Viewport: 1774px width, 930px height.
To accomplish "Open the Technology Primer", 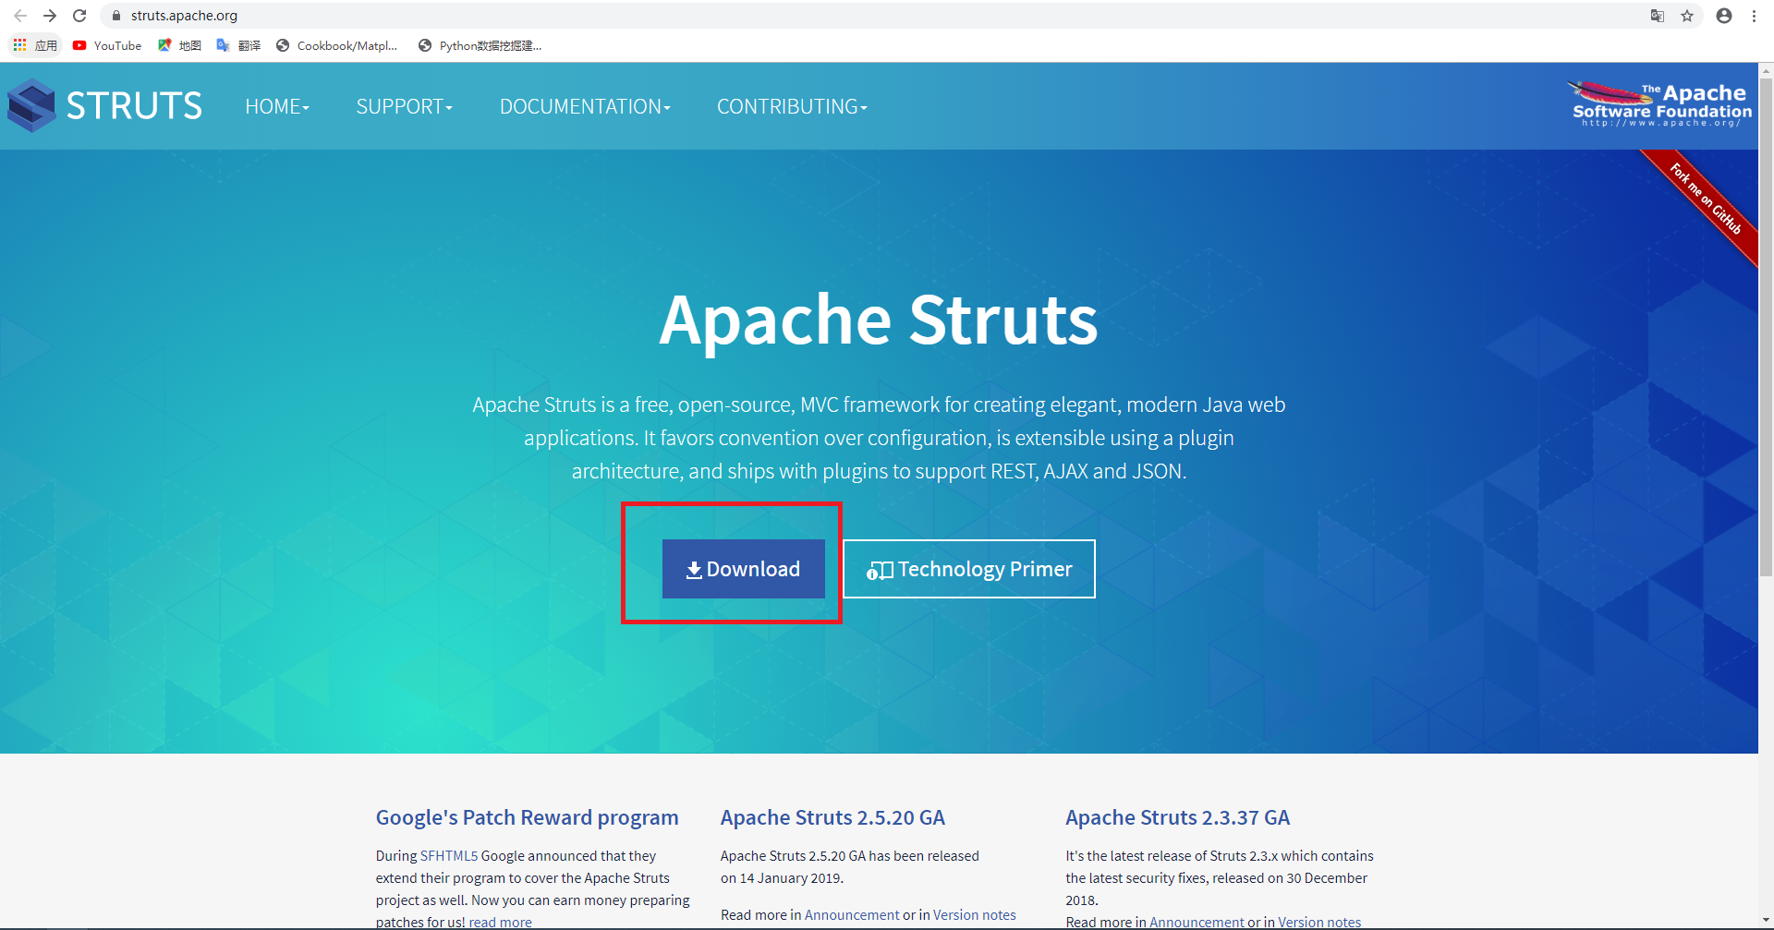I will (968, 569).
